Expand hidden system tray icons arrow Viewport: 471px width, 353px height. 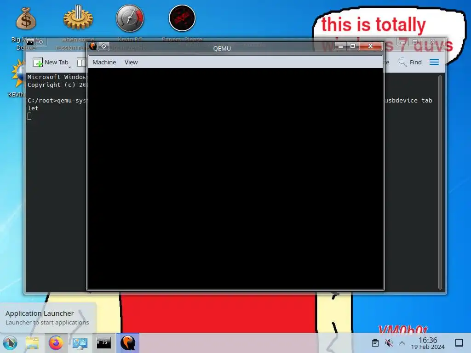coord(402,343)
